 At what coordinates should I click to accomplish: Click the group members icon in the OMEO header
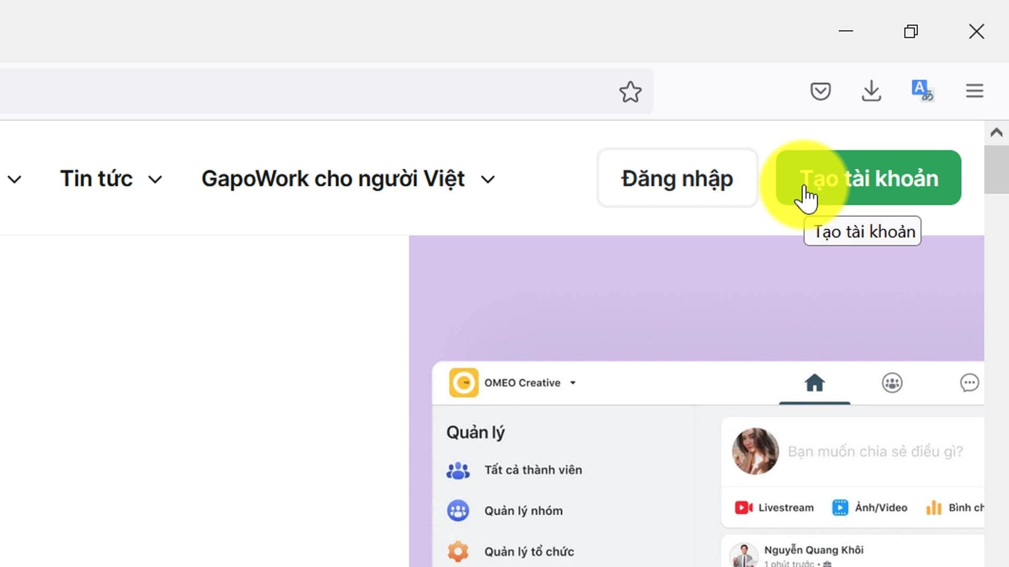point(892,383)
